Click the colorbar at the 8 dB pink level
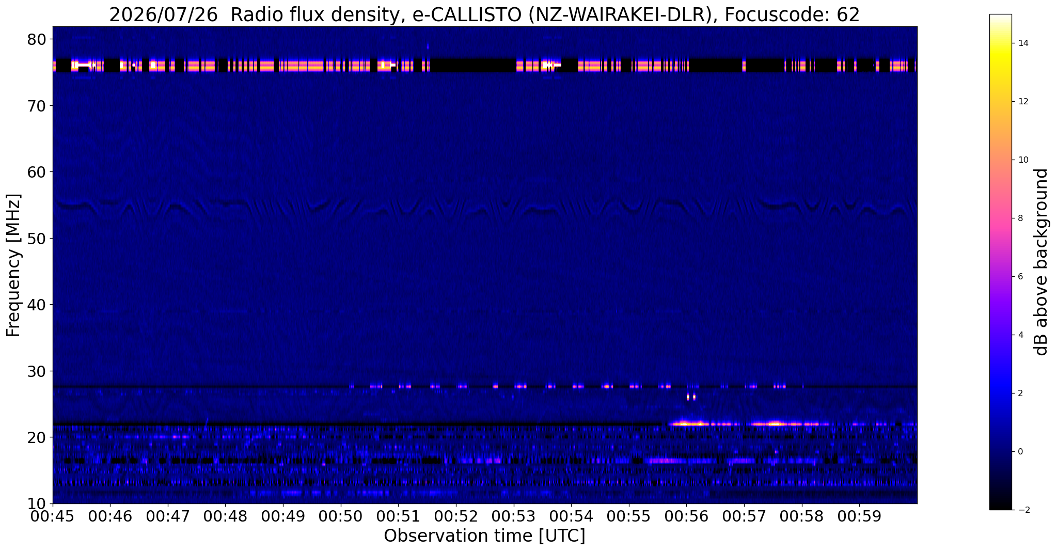Screen dimensions: 1057x551 [1000, 218]
